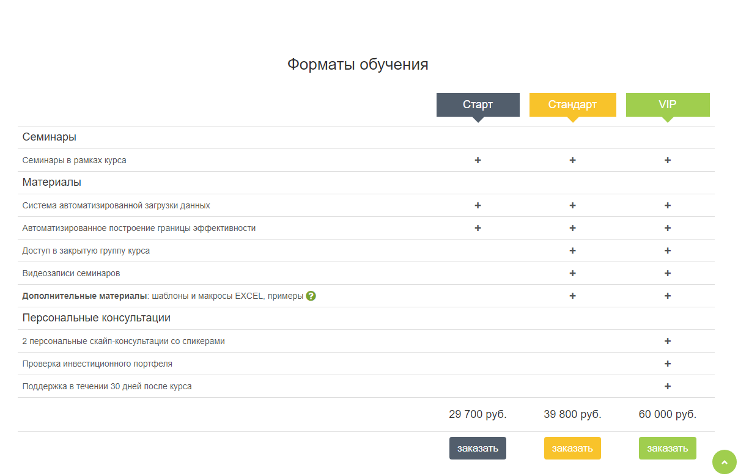Click the Стандарт plus in Видеозаписи семинаров row

[572, 273]
